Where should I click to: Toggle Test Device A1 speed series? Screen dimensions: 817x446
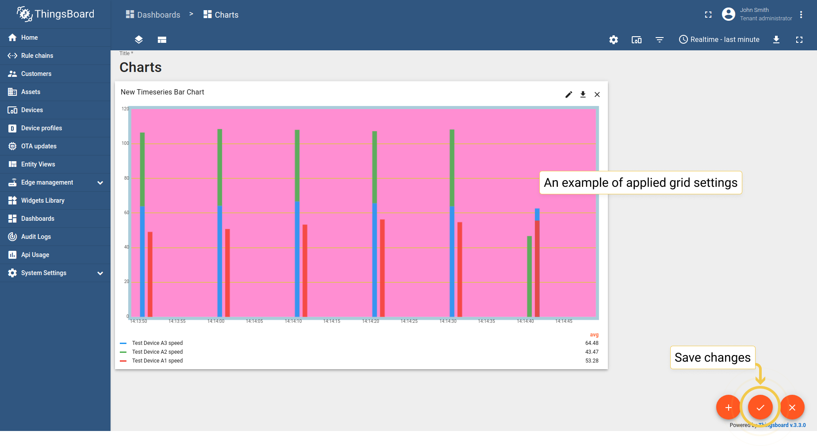click(157, 361)
